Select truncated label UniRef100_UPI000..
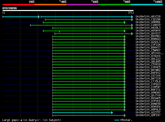Viewport: 165px width, 122px height. pyautogui.click(x=150, y=53)
